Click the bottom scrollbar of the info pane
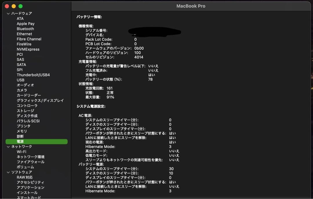Viewport: 313px width, 199px height. point(191,198)
